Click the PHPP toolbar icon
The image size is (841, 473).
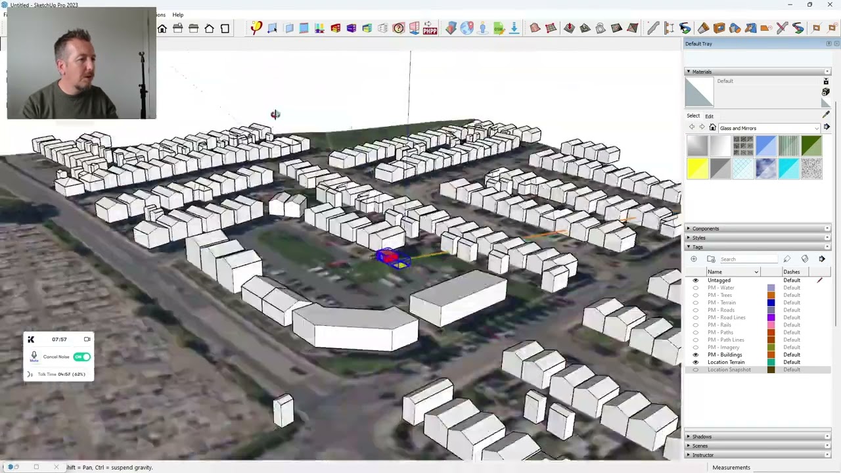point(430,28)
